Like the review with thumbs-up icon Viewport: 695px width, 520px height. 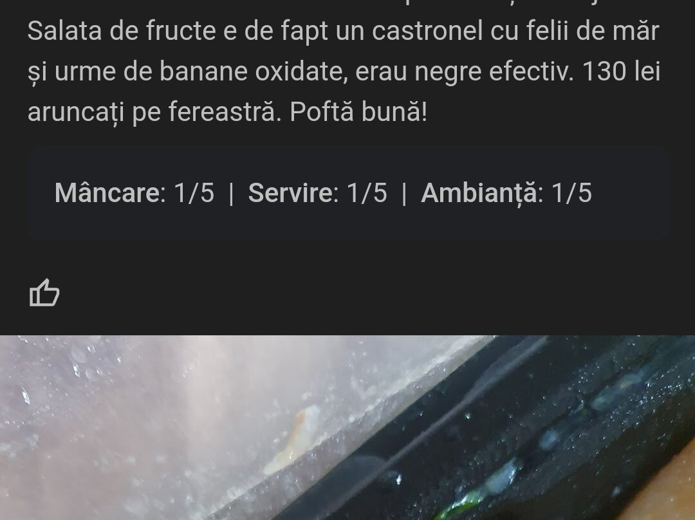(44, 293)
